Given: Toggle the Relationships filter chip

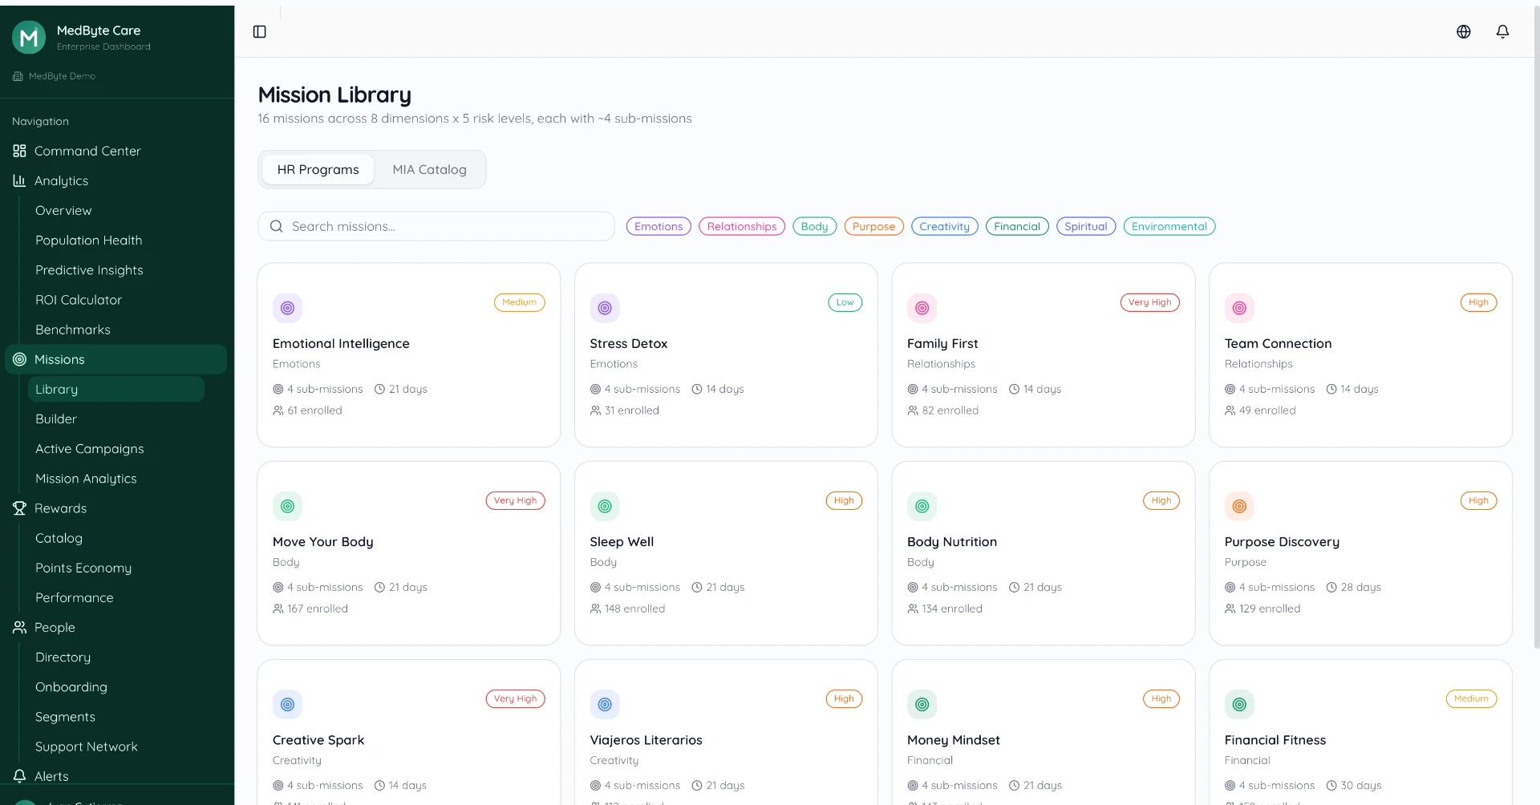Looking at the screenshot, I should click(x=742, y=227).
